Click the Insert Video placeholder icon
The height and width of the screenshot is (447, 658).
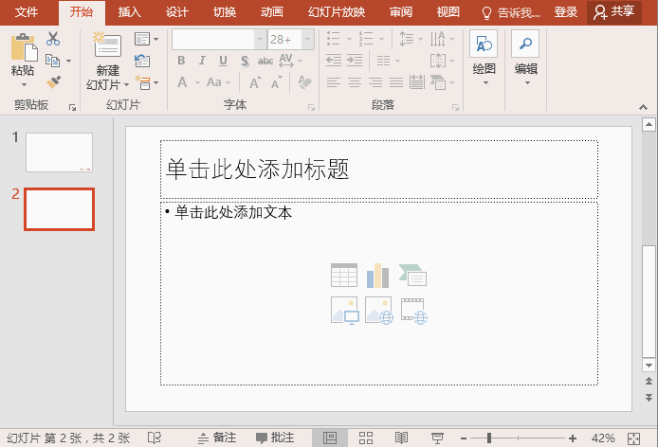[413, 312]
